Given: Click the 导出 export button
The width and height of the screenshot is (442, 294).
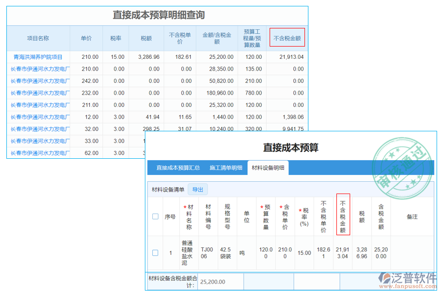Looking at the screenshot, I should [x=197, y=189].
